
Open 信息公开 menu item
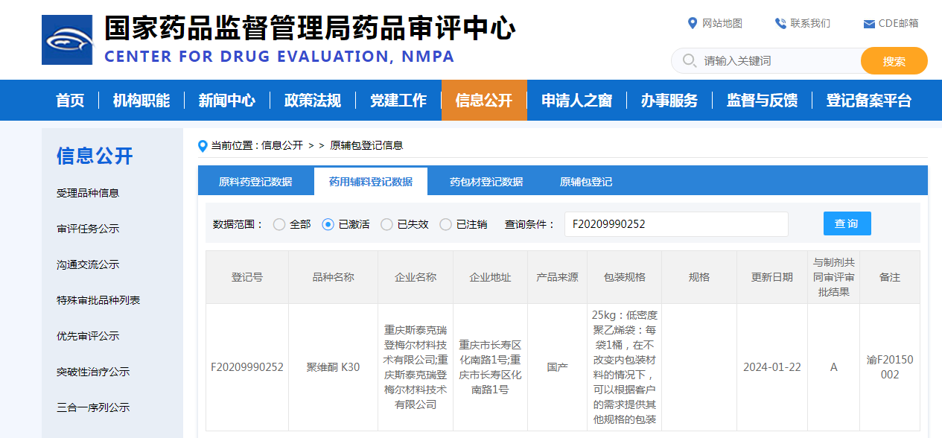coord(484,101)
